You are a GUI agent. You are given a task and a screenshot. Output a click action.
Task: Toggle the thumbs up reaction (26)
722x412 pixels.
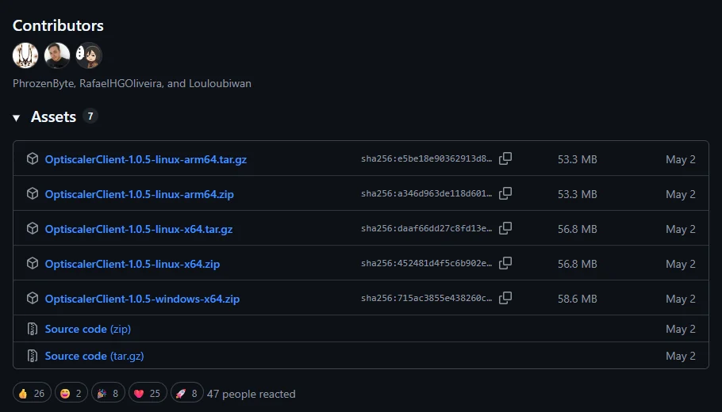tap(32, 393)
